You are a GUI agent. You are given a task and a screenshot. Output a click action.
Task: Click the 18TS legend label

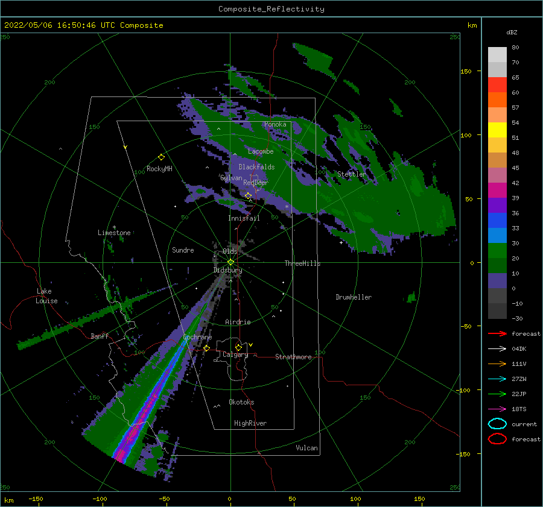click(519, 409)
